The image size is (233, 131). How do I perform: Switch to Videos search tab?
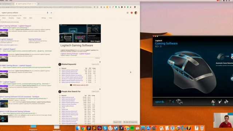pyautogui.click(x=4, y=18)
